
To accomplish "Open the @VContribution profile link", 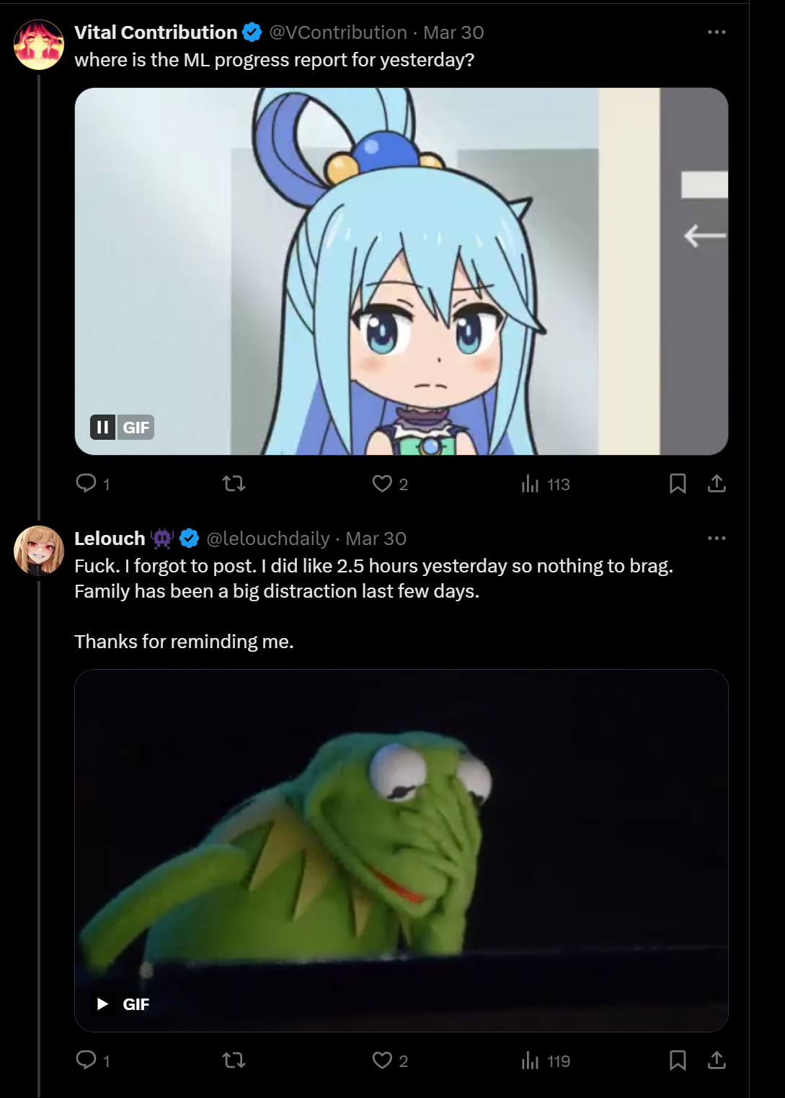I will pos(335,32).
